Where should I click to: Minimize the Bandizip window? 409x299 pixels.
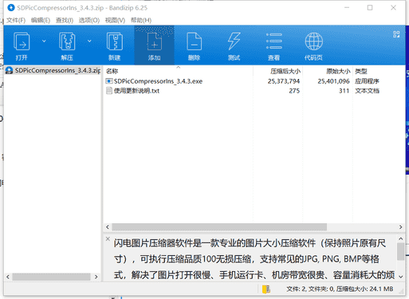tap(347, 8)
